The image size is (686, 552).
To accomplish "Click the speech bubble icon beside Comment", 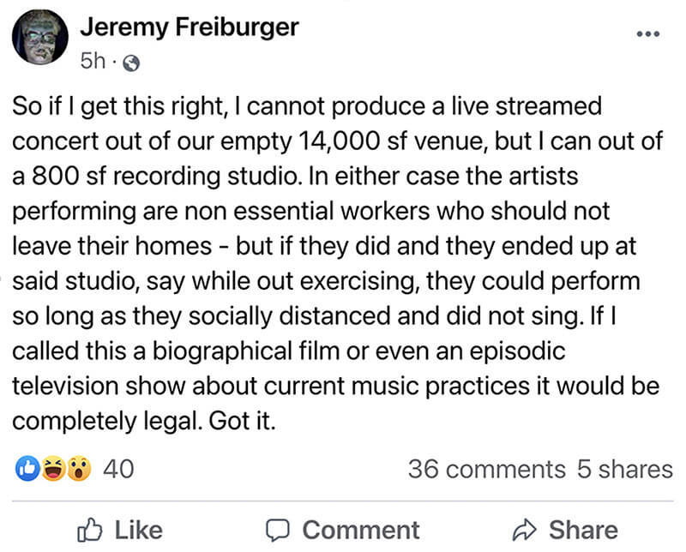I will pyautogui.click(x=278, y=530).
